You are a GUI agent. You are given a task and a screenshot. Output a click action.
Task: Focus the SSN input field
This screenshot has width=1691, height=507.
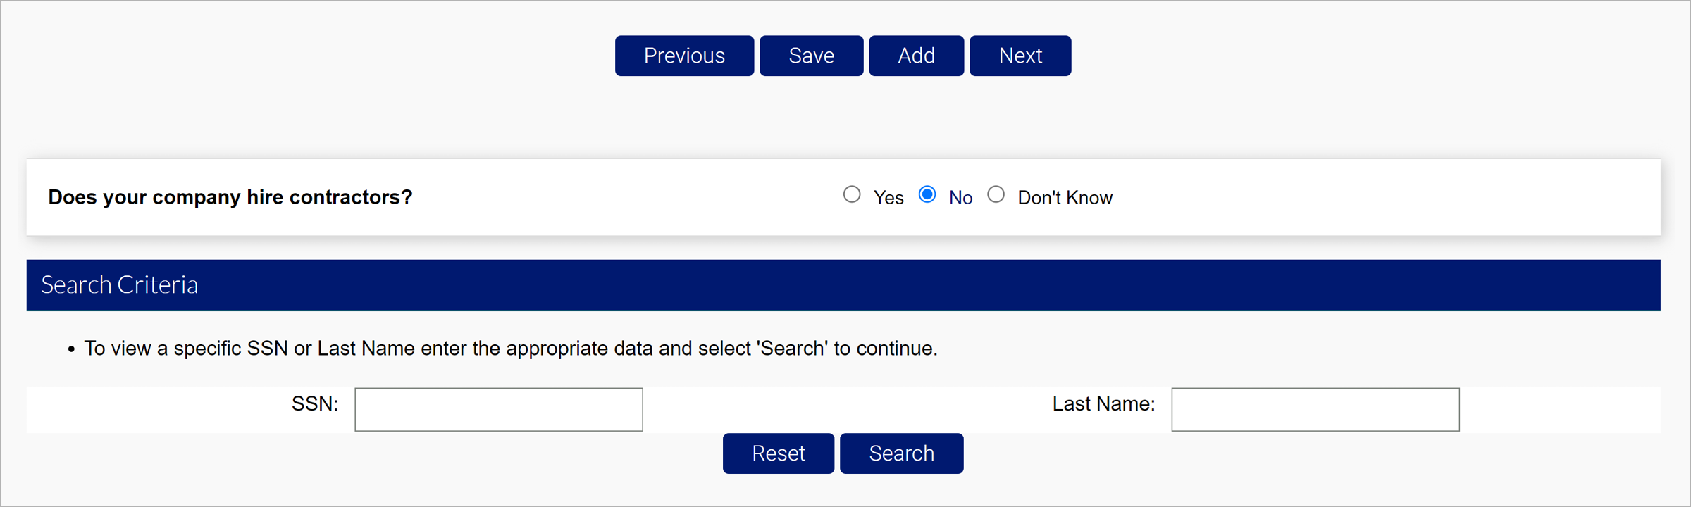coord(499,409)
